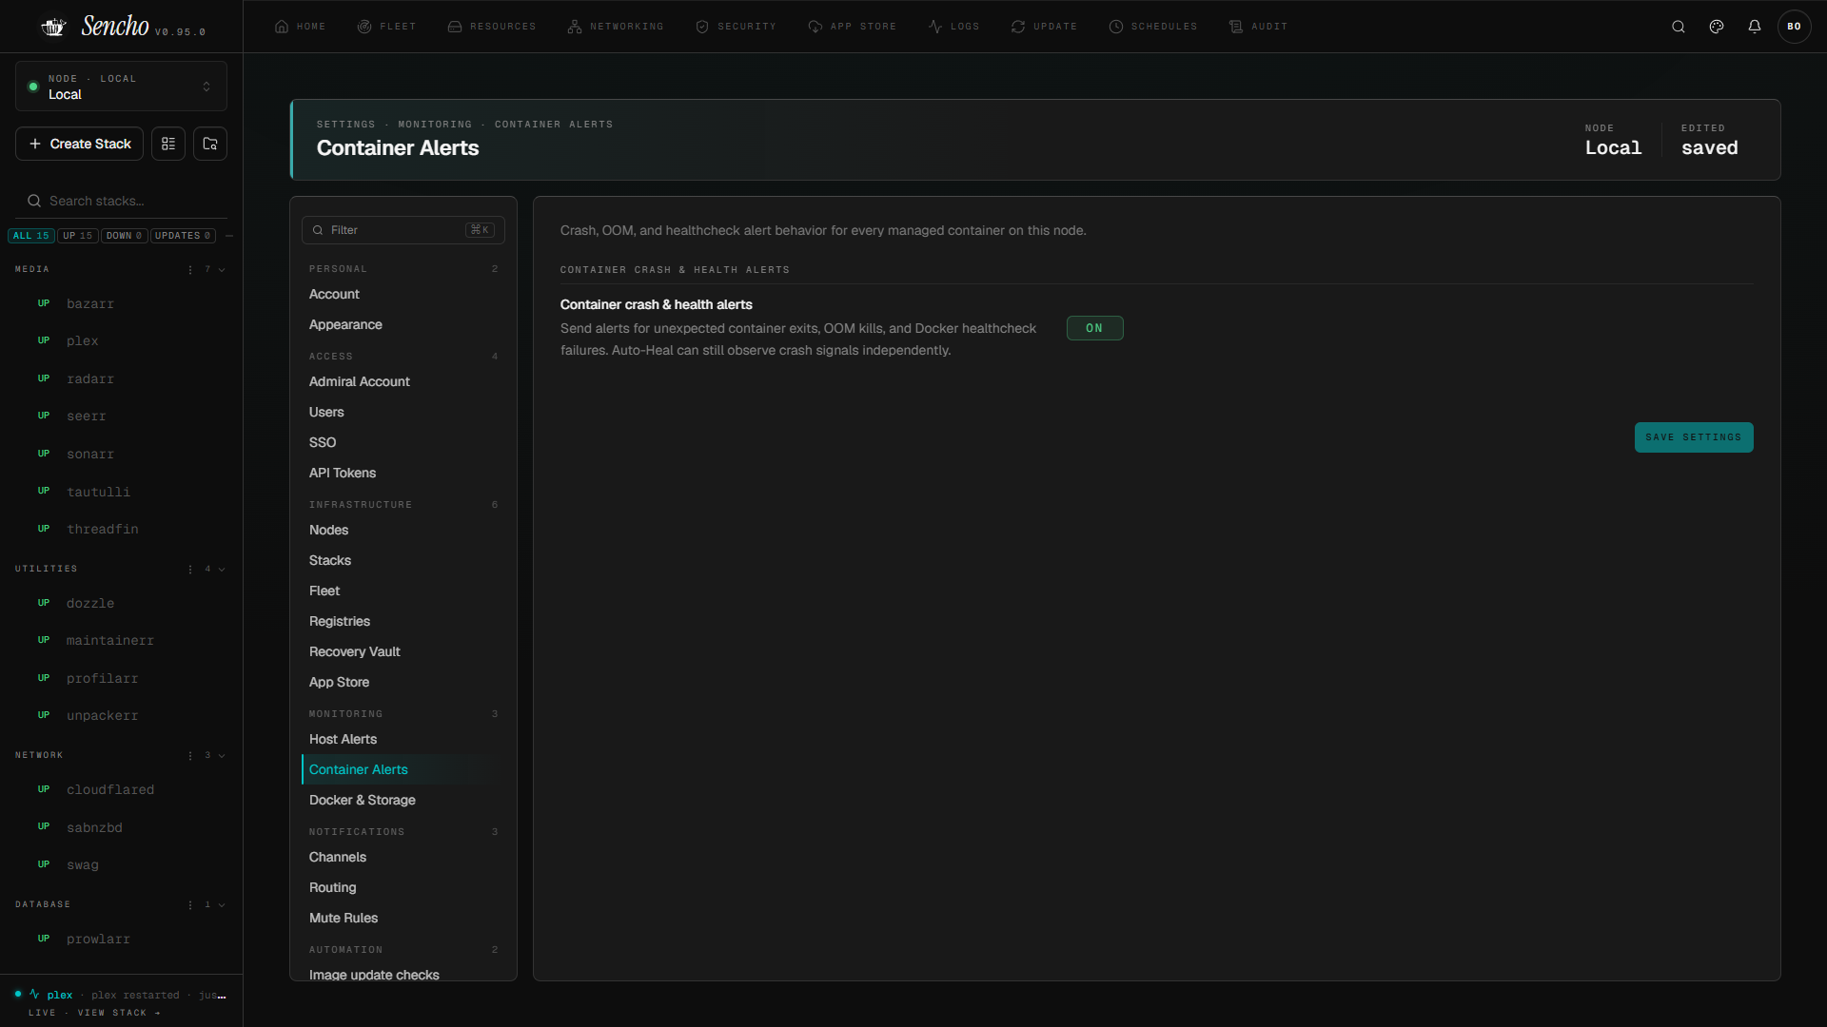
Task: Click the Search stacks input field
Action: coord(121,201)
